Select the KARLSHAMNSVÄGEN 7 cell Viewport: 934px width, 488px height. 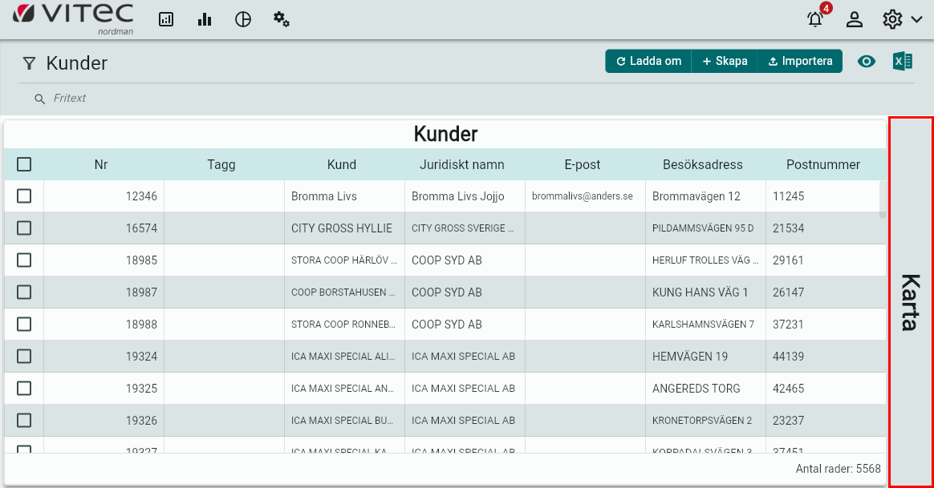click(705, 325)
